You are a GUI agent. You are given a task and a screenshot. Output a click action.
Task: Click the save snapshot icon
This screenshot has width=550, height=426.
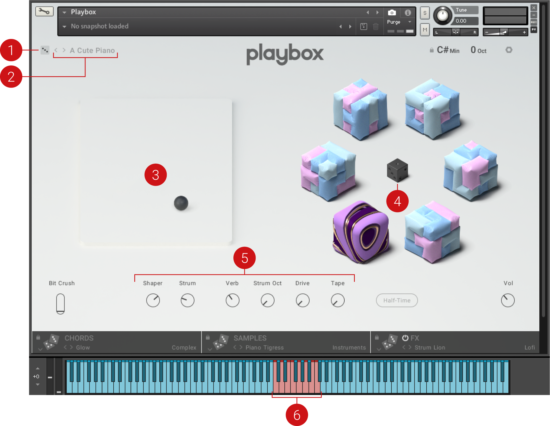[364, 26]
